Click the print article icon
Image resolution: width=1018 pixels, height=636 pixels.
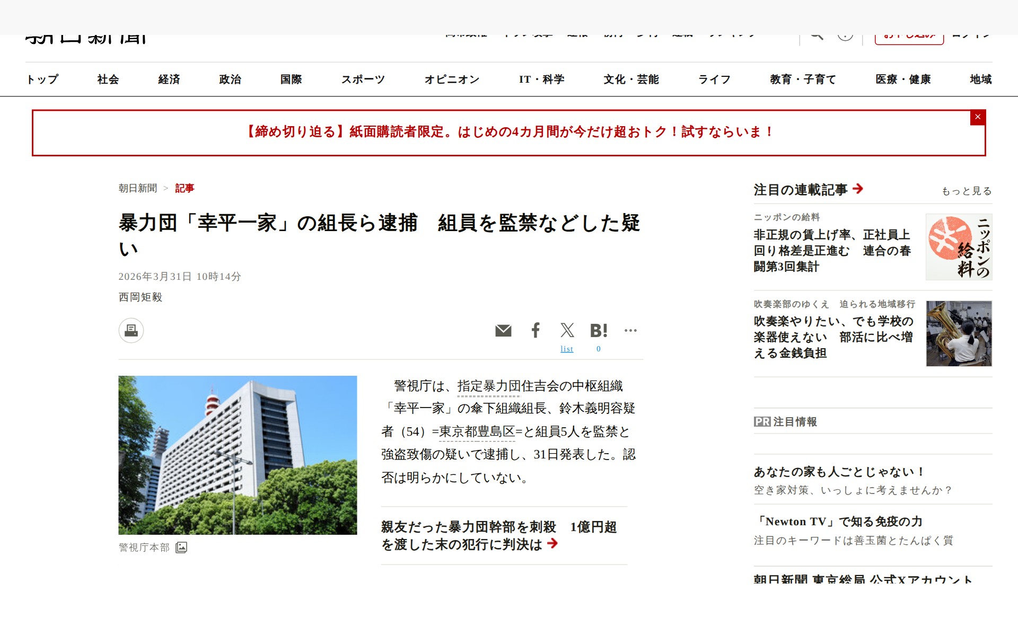131,331
